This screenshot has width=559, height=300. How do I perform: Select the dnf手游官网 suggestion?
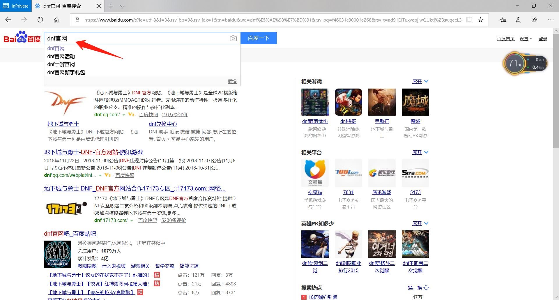[x=61, y=64]
